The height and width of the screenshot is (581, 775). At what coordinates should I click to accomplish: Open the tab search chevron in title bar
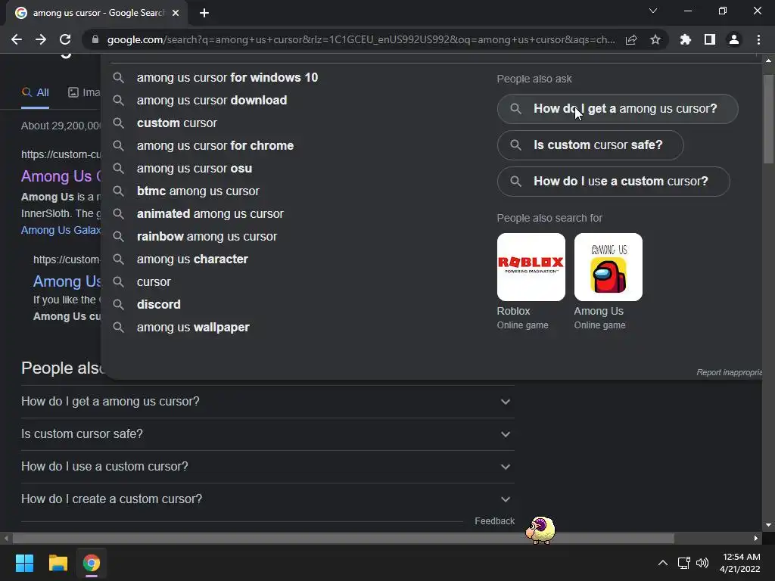653,11
